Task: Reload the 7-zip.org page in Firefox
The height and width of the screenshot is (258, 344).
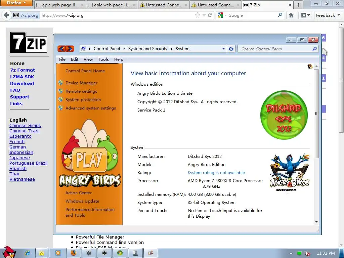Action: point(210,15)
